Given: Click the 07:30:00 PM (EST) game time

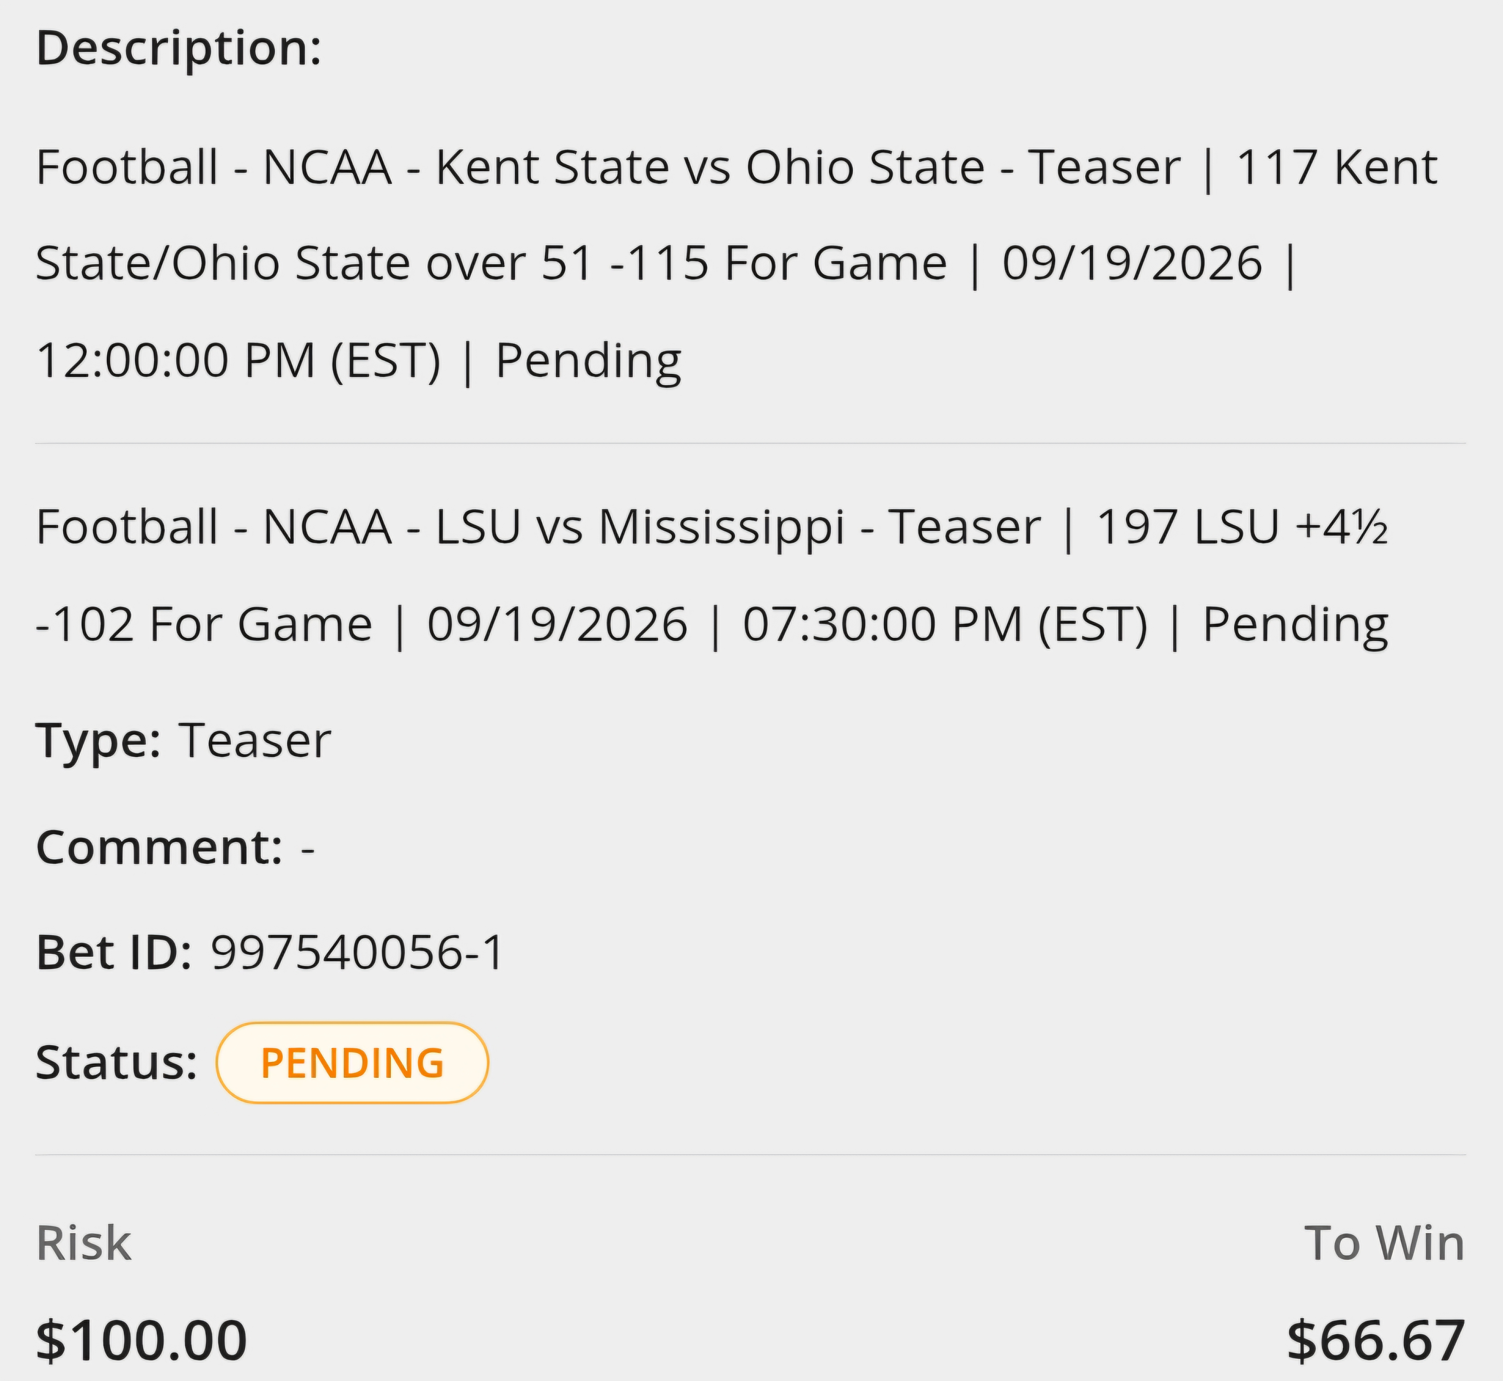Looking at the screenshot, I should (x=945, y=625).
